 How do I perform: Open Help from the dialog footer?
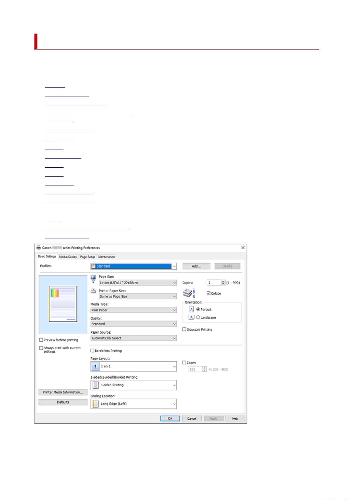click(x=235, y=418)
